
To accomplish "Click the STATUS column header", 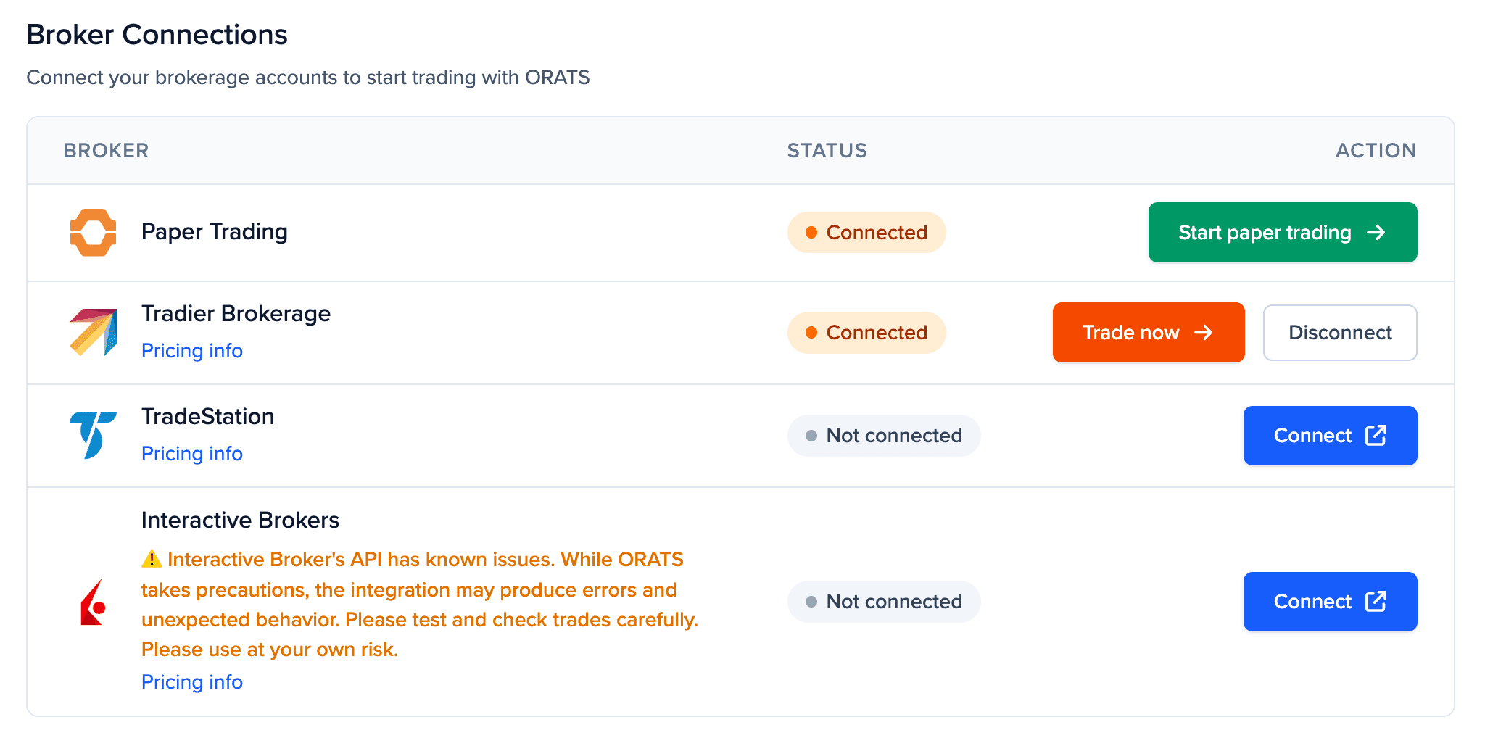I will (827, 150).
